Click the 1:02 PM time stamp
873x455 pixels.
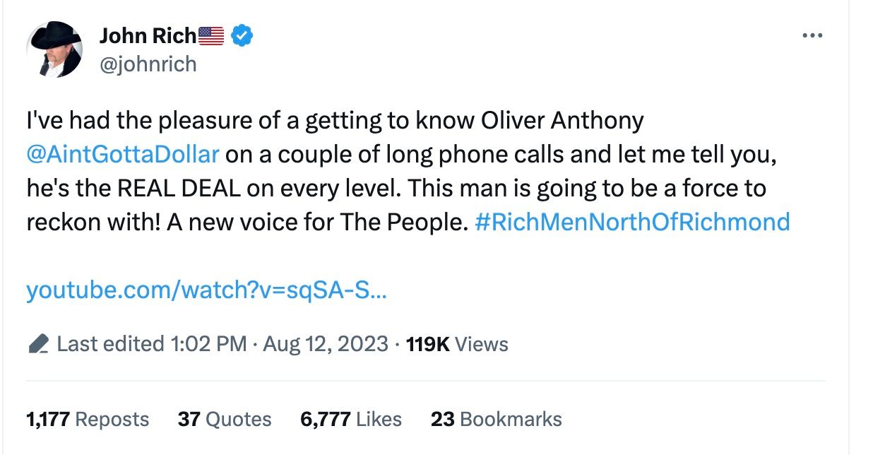click(209, 345)
